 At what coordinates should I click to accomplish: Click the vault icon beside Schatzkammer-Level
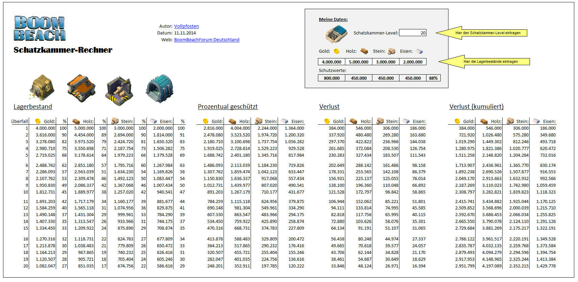(336, 34)
